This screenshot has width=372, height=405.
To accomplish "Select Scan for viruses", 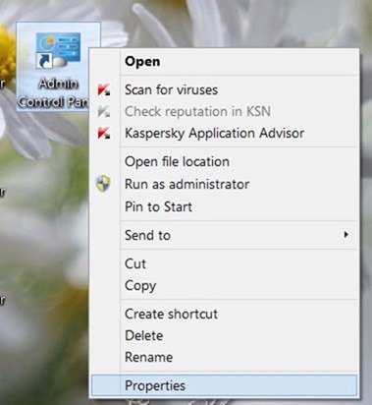I will pos(224,89).
